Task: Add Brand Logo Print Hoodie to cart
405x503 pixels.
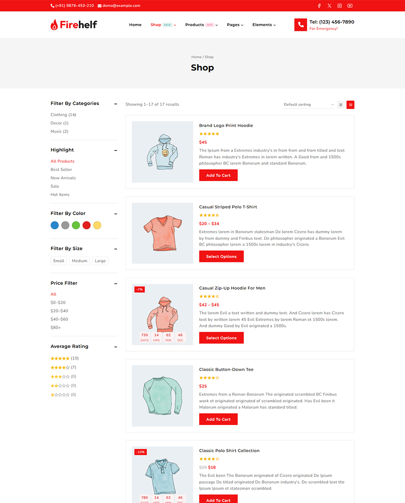Action: pyautogui.click(x=218, y=175)
